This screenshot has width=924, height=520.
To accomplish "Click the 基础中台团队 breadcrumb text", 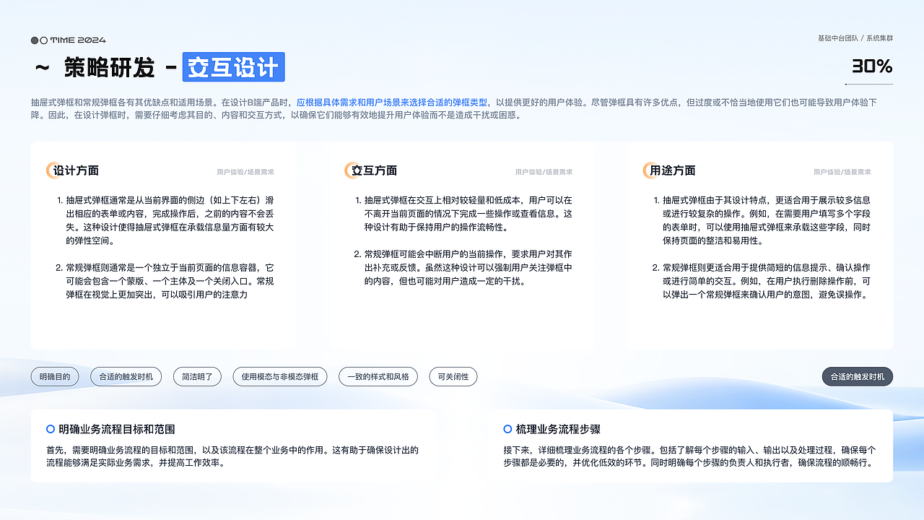I will tap(838, 38).
